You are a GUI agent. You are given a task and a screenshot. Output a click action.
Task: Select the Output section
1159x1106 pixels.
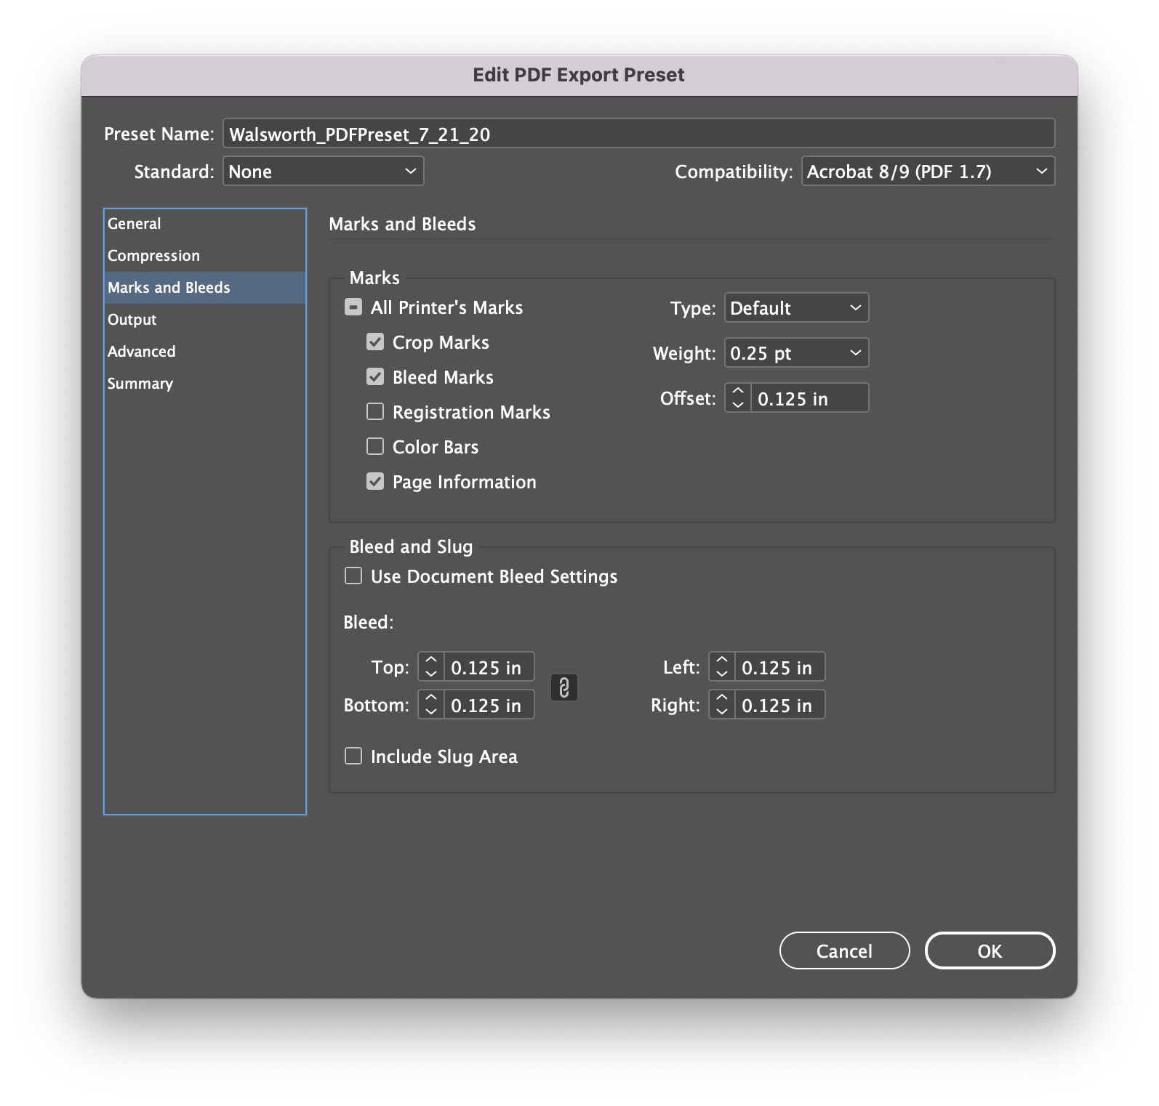[x=205, y=320]
